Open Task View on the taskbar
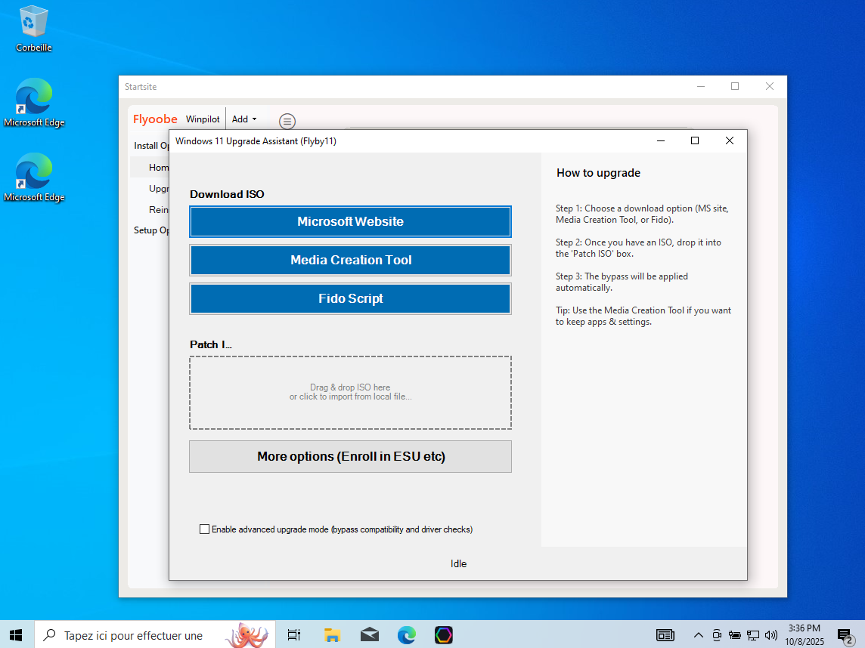 click(294, 635)
